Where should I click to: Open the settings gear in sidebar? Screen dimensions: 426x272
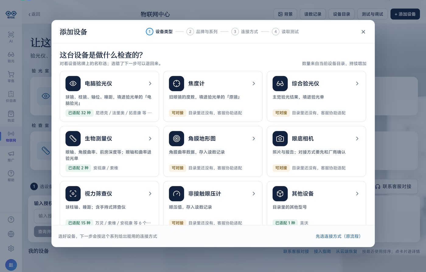11,248
